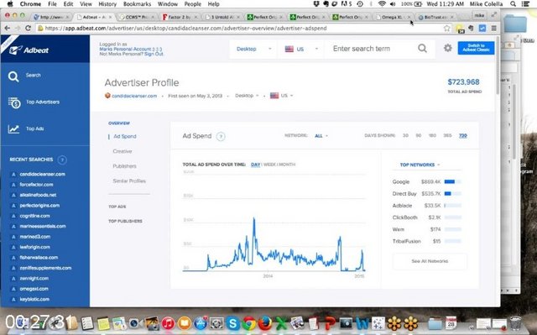Show the last 90 days
537x335 pixels.
(x=419, y=136)
